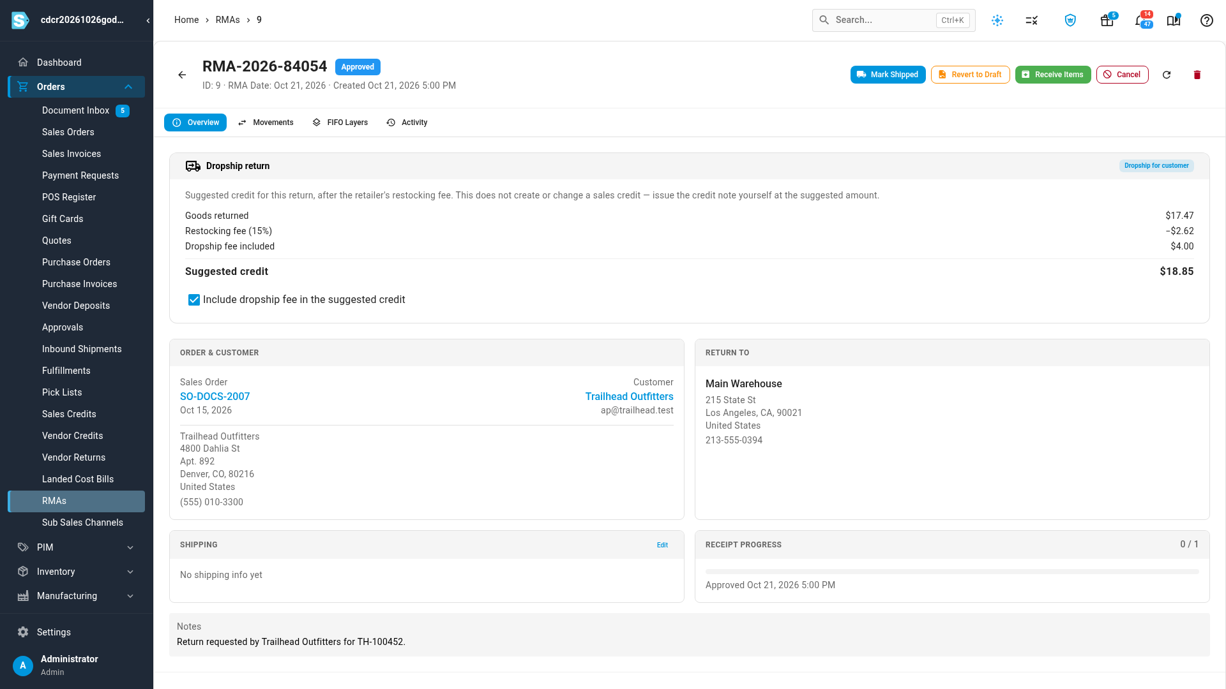Click the Receive Items button
Image resolution: width=1226 pixels, height=689 pixels.
pos(1052,75)
